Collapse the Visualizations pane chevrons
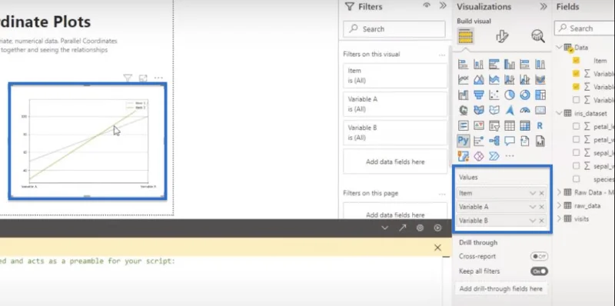615x306 pixels. click(x=544, y=7)
